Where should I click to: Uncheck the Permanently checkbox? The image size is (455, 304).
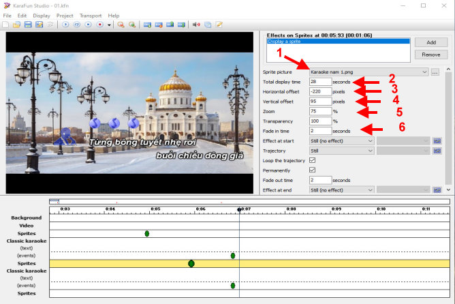click(313, 170)
